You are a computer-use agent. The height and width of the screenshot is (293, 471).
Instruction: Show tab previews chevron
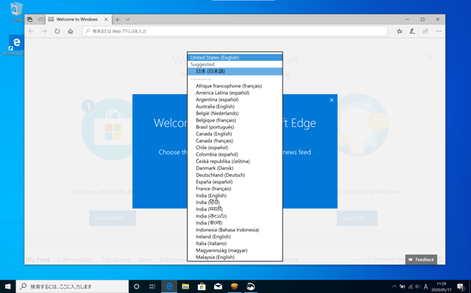pos(127,20)
